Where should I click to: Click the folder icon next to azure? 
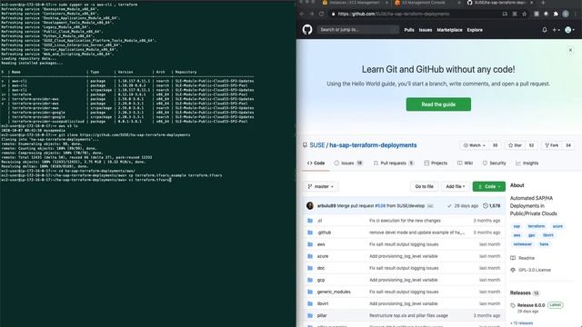(310, 256)
